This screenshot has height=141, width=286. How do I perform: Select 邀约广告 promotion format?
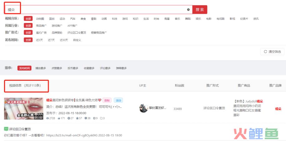[x=41, y=33]
